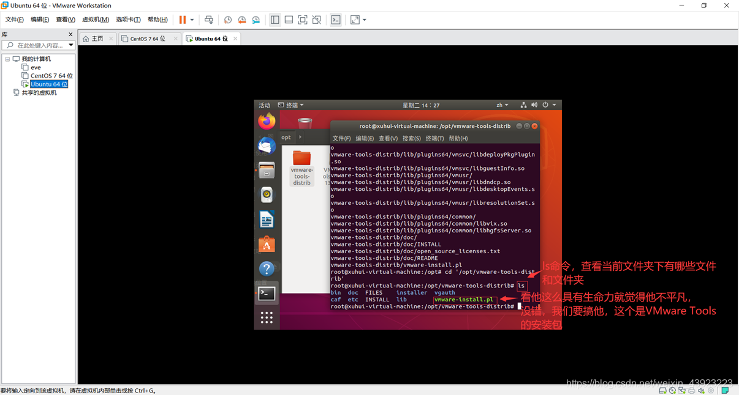Close the library (库) panel

(x=70, y=34)
